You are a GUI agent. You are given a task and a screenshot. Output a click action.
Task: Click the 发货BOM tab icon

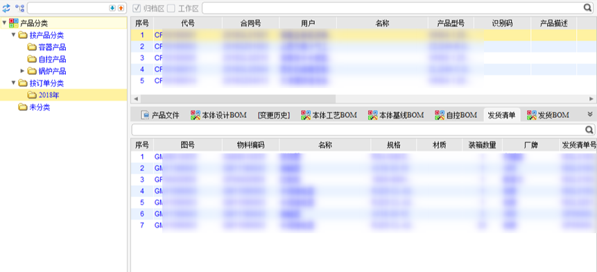(532, 115)
